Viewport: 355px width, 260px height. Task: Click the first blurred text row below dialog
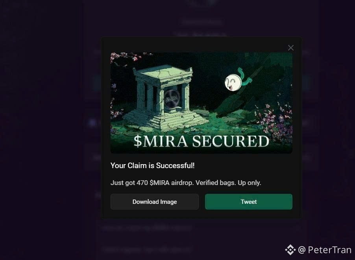(147, 228)
